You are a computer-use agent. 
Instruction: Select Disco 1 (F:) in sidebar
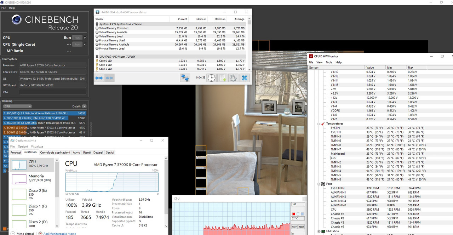tap(33, 210)
